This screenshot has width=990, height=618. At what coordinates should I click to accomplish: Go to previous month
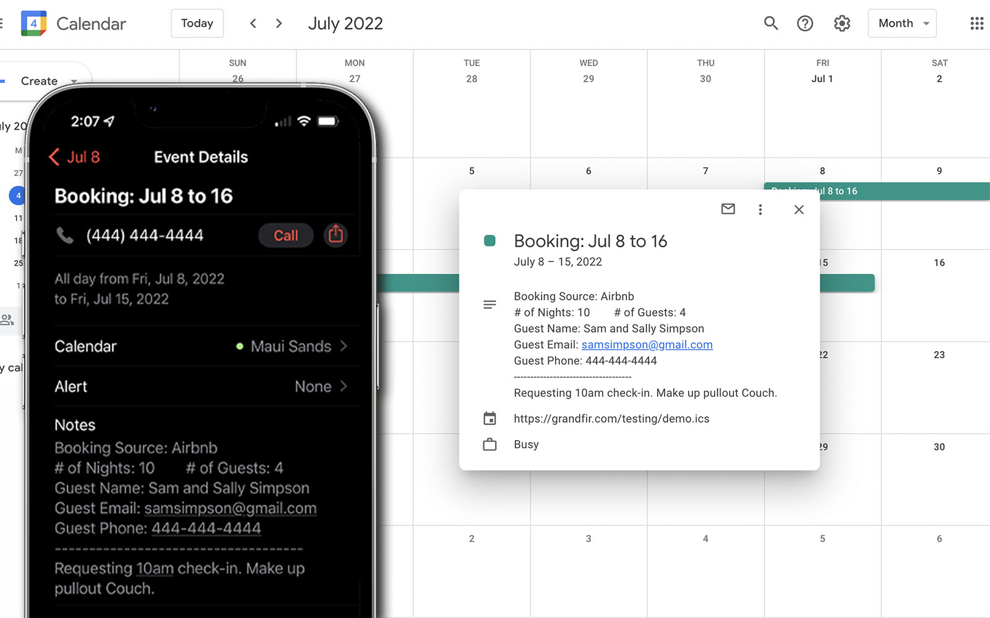(x=253, y=23)
